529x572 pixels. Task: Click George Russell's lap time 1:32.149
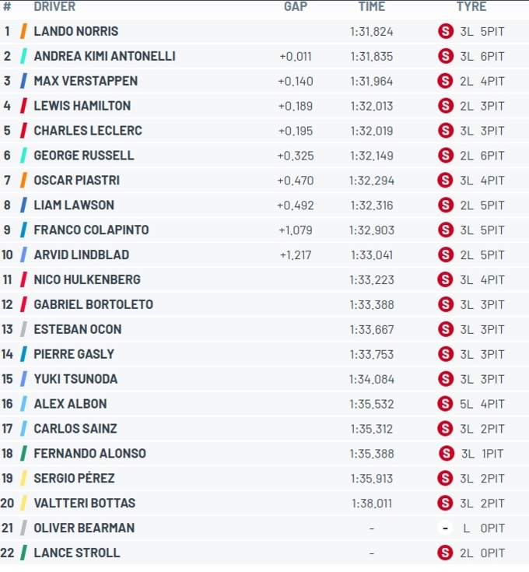(x=372, y=156)
